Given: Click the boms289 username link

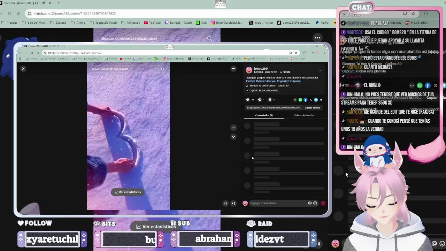Looking at the screenshot, I should (x=261, y=69).
